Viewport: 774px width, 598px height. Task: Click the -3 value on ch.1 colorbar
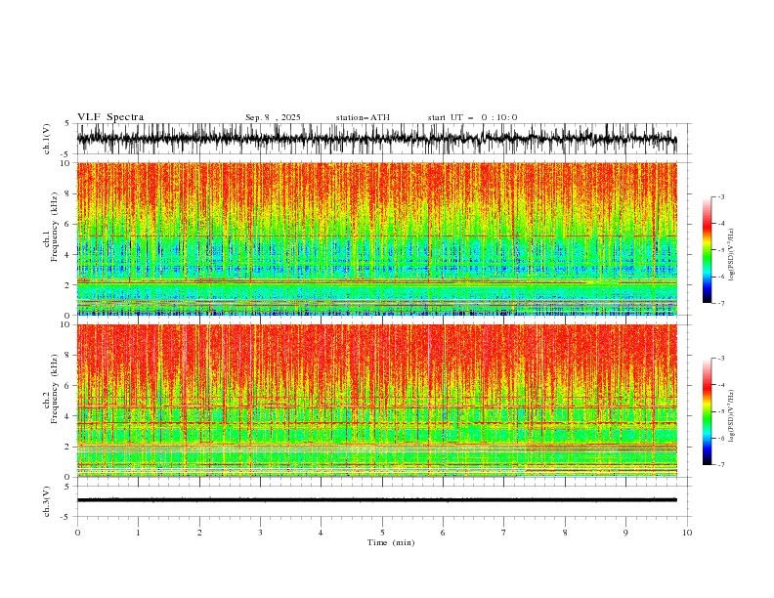pos(721,196)
